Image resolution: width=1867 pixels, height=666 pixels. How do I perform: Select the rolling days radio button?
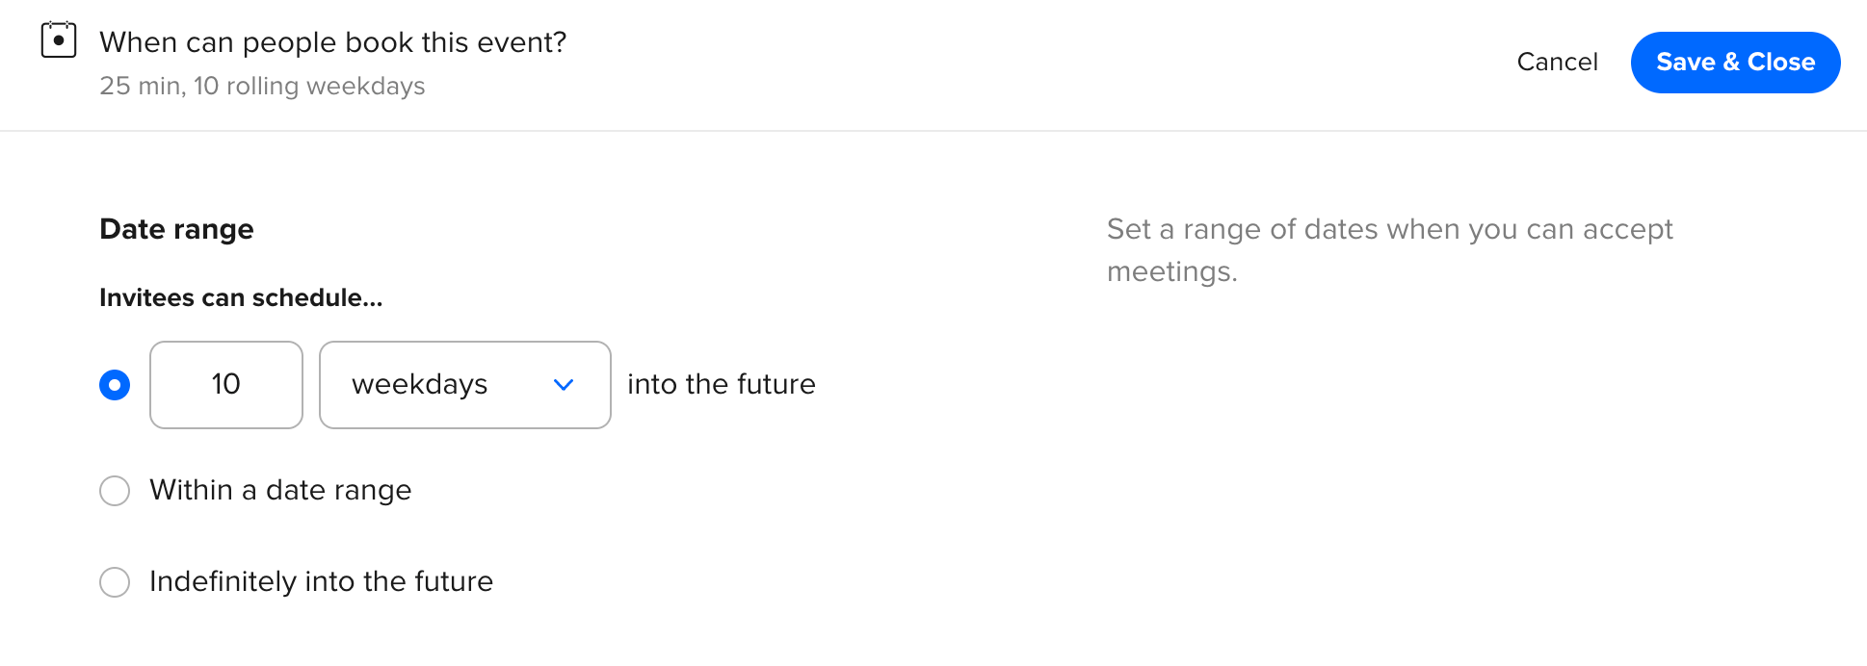tap(115, 385)
